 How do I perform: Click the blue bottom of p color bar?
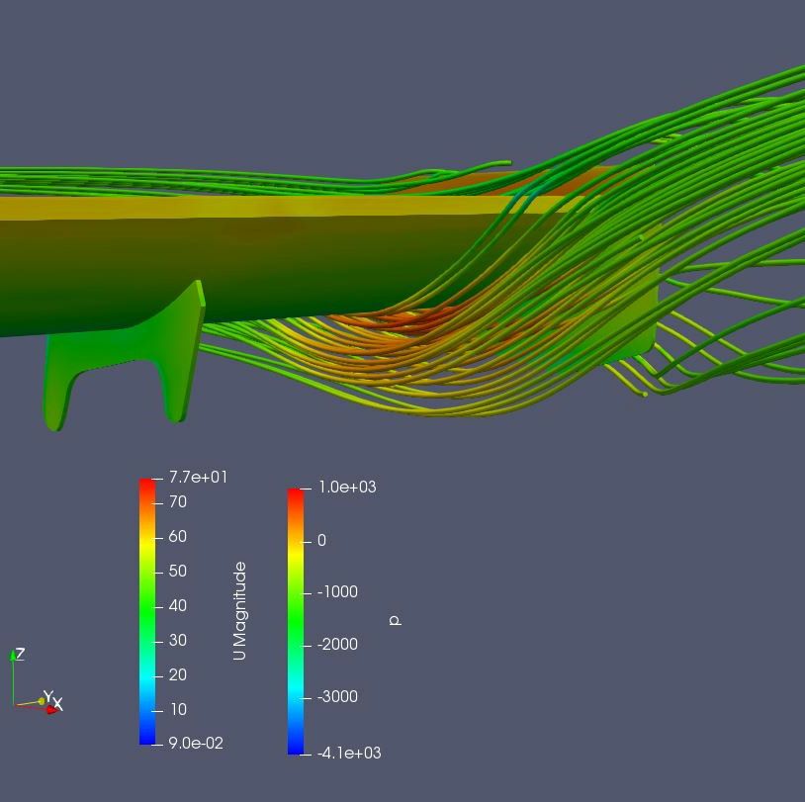pyautogui.click(x=296, y=747)
